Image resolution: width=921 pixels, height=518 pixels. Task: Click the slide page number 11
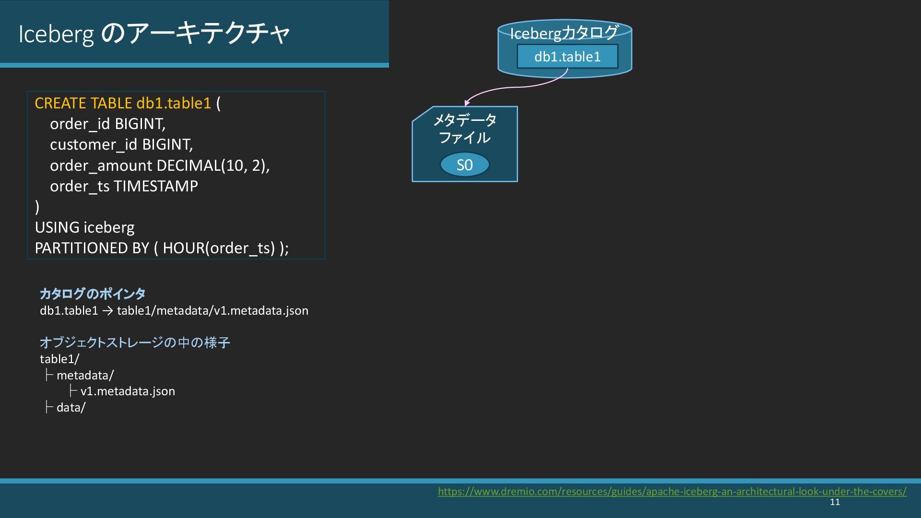pyautogui.click(x=835, y=502)
